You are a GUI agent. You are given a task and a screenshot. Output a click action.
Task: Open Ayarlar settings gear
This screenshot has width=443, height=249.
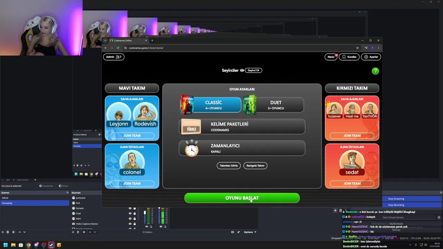pyautogui.click(x=371, y=57)
